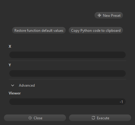Collapse the Advanced section using its chevron

click(x=13, y=85)
